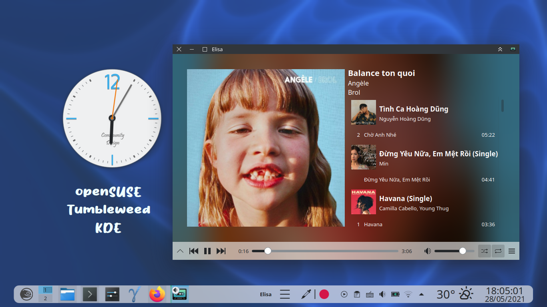This screenshot has height=307, width=547.
Task: Click the "04:41" track duration
Action: pyautogui.click(x=488, y=180)
